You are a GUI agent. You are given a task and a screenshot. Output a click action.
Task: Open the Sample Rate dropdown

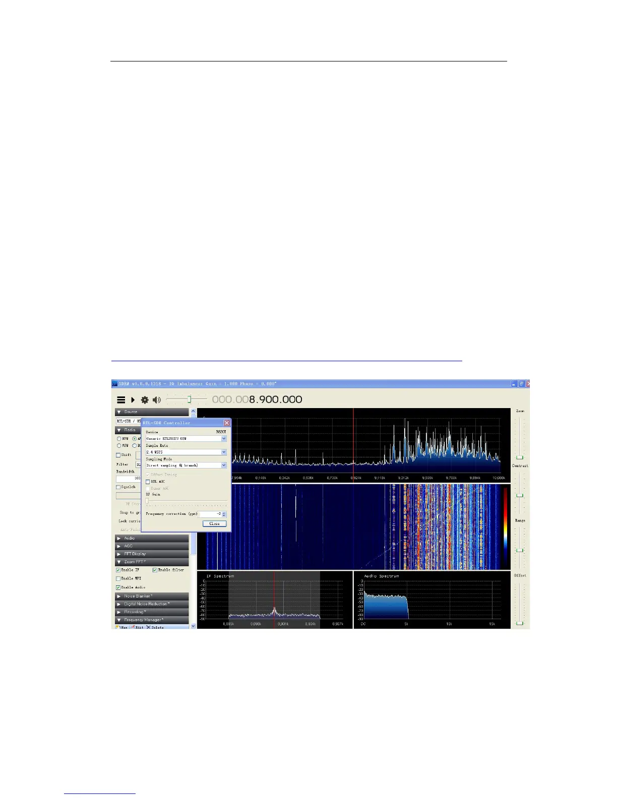pyautogui.click(x=224, y=452)
